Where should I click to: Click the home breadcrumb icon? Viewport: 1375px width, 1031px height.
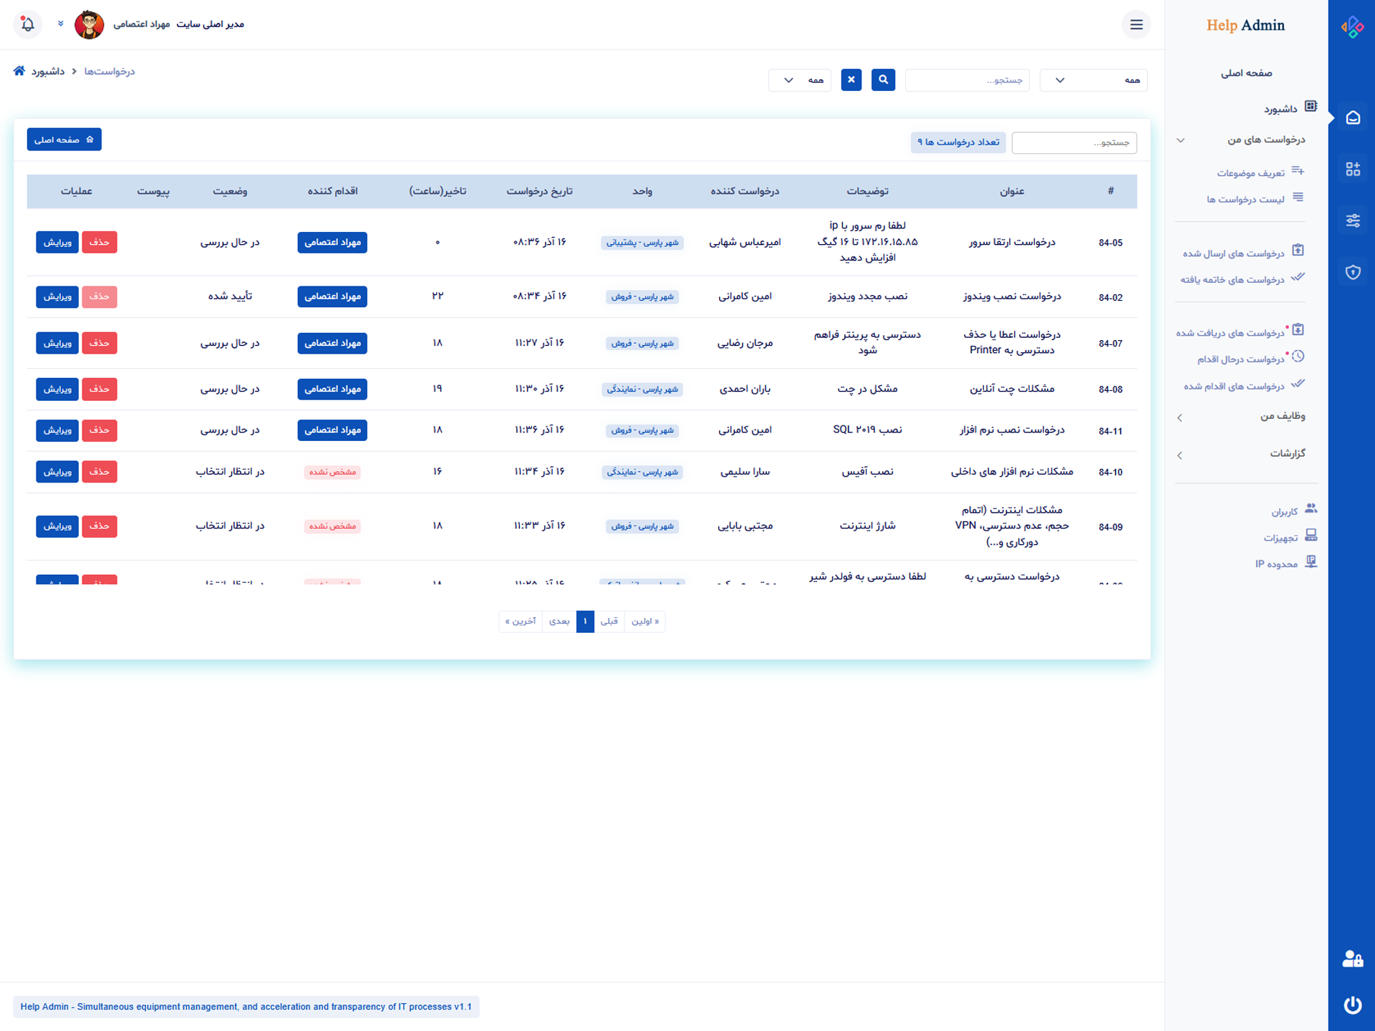[x=19, y=71]
